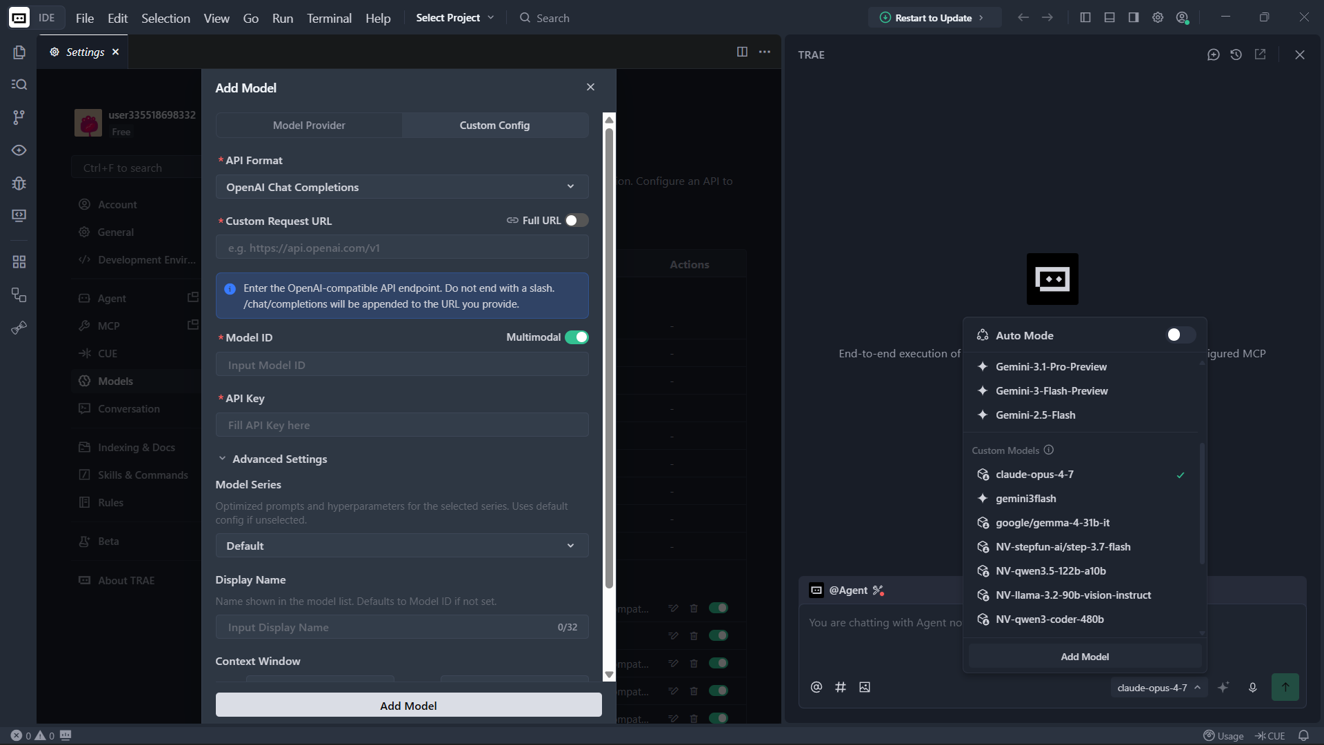Click the Display Name input field
Image resolution: width=1324 pixels, height=745 pixels.
[402, 627]
